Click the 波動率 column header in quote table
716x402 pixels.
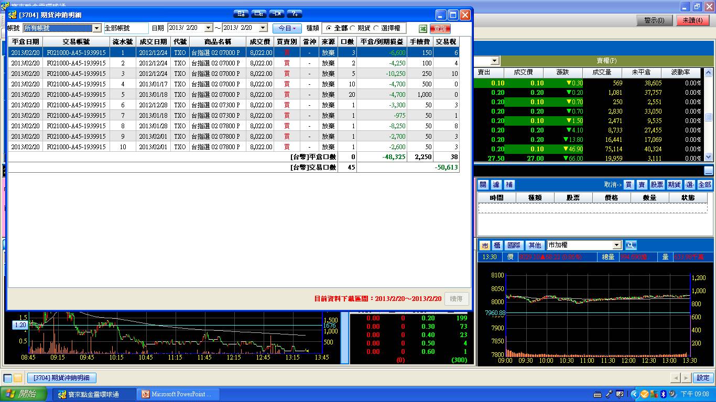[x=680, y=72]
